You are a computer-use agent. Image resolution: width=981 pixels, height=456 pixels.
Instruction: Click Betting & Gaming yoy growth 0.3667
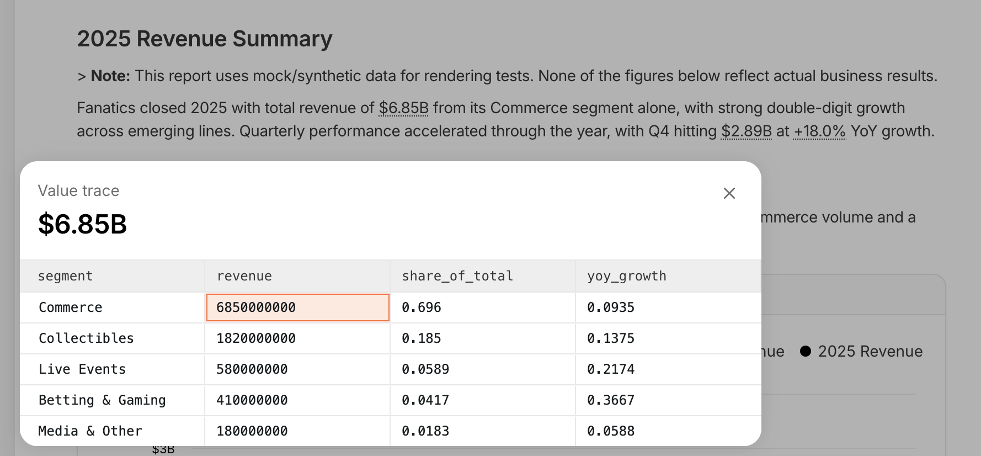(668, 400)
